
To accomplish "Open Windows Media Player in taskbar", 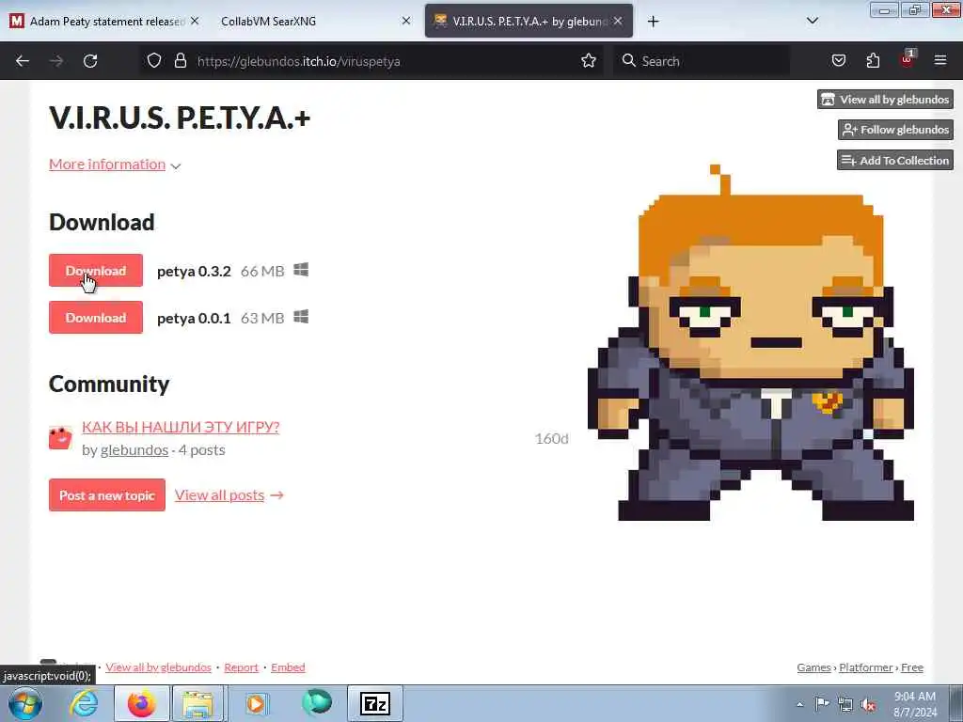I will [256, 703].
